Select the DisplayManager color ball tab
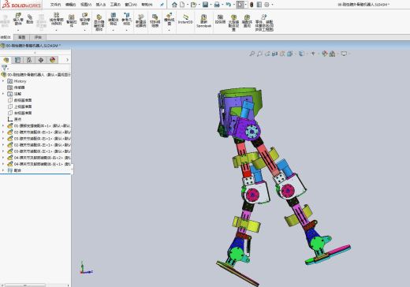This screenshot has height=287, width=410. pos(52,60)
